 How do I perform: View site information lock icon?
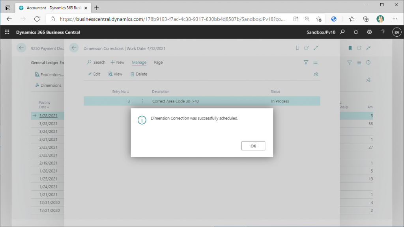click(x=53, y=19)
